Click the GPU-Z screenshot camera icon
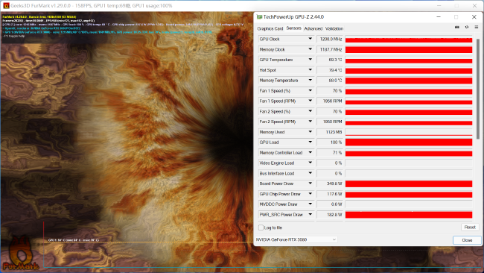The image size is (484, 273). coord(457,27)
